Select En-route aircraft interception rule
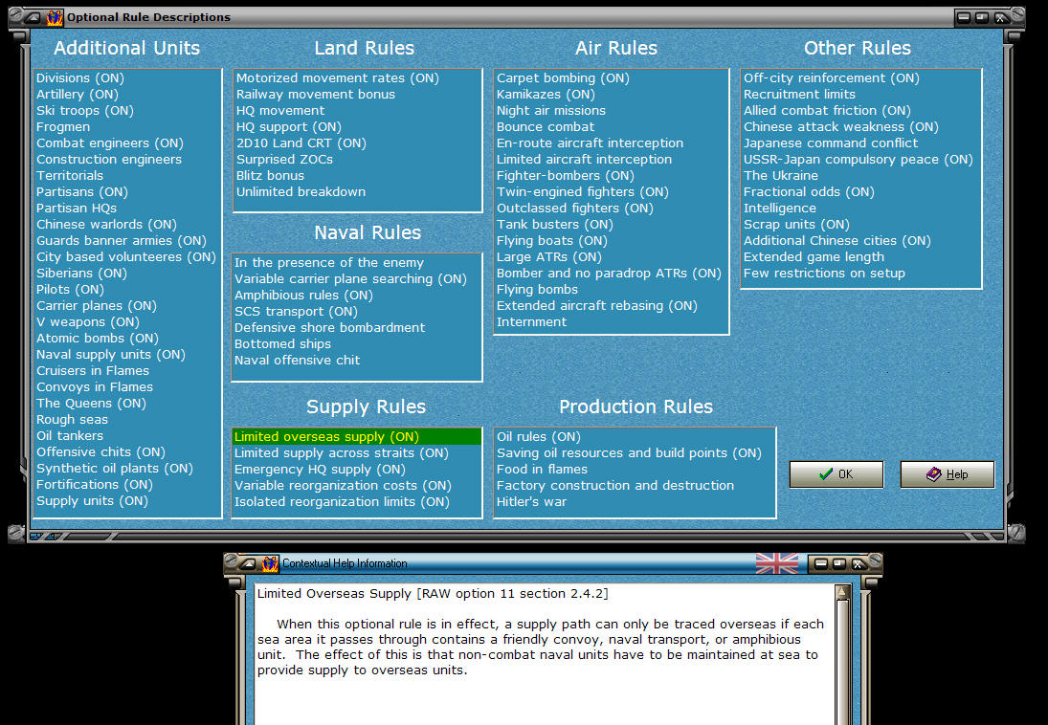The height and width of the screenshot is (725, 1048). 590,143
